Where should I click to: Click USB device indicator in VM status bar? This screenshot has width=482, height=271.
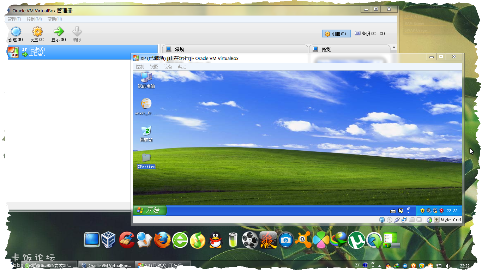[x=397, y=220]
